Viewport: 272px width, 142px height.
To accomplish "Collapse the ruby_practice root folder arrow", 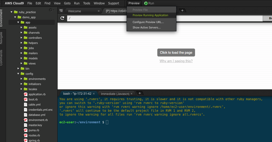I will [x=12, y=12].
